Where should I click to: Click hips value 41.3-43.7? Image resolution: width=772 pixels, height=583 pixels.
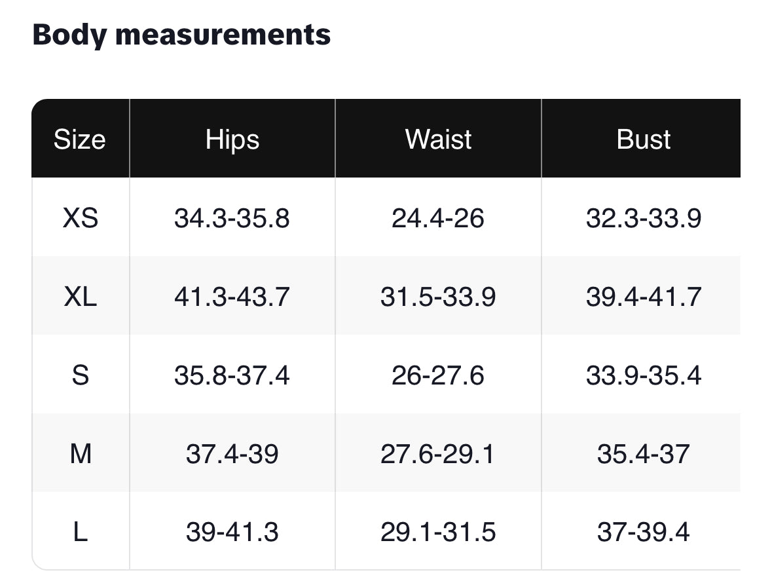coord(232,297)
